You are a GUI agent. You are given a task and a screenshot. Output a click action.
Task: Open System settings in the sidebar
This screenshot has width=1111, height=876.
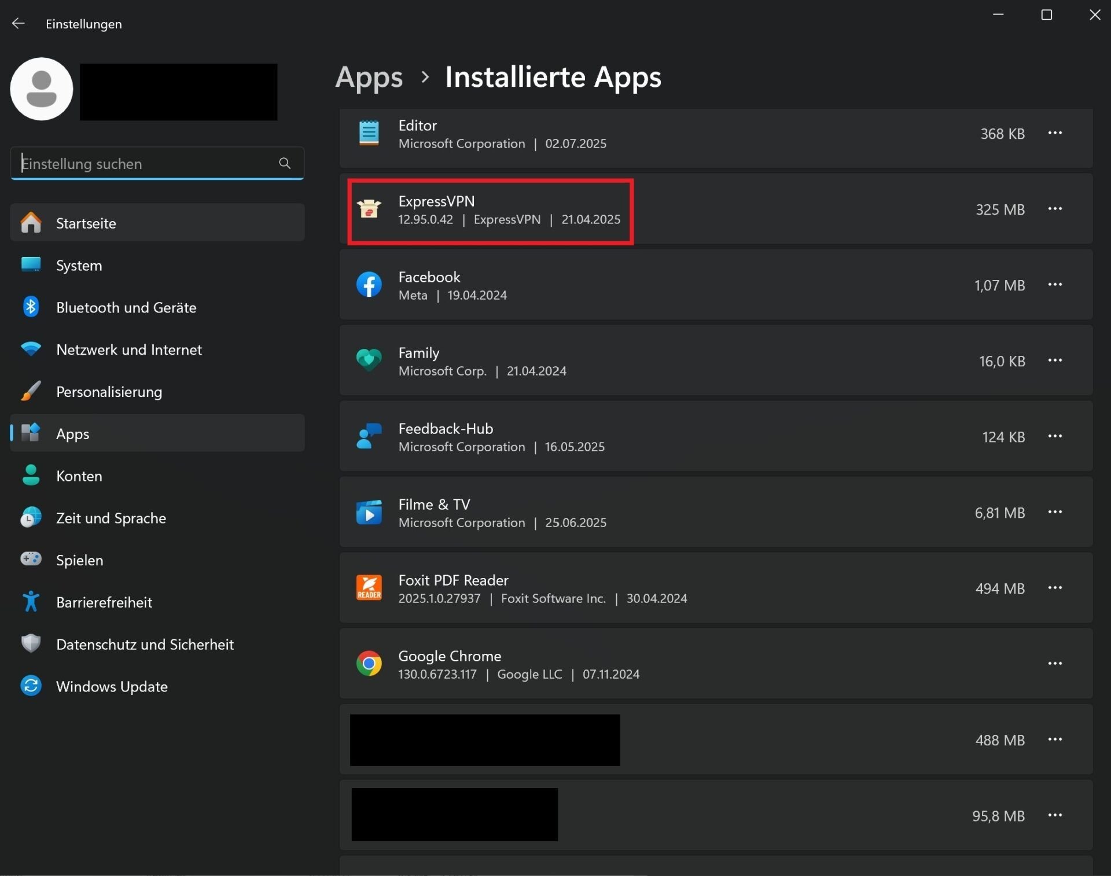[x=157, y=265]
